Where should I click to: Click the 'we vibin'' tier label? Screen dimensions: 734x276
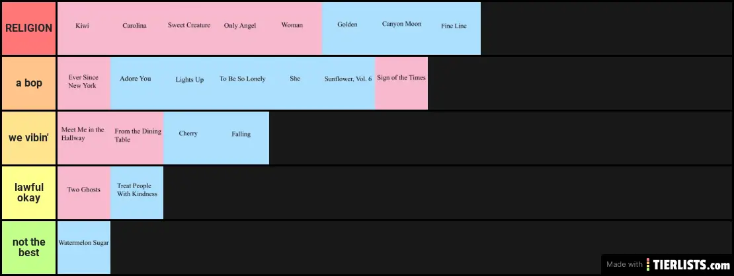click(x=28, y=138)
